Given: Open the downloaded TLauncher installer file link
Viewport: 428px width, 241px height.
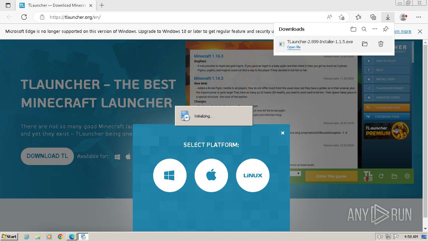Looking at the screenshot, I should pyautogui.click(x=294, y=47).
